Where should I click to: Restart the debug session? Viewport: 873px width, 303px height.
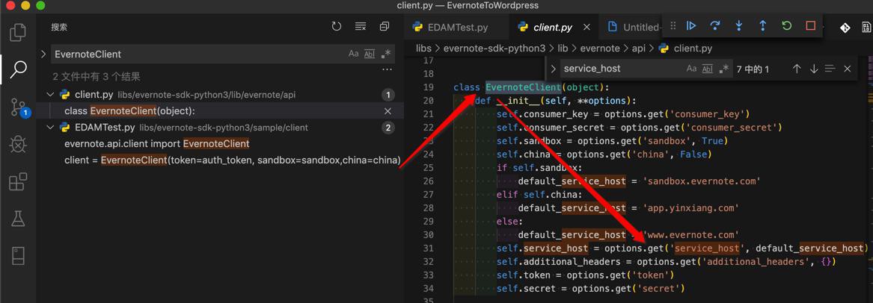point(787,25)
